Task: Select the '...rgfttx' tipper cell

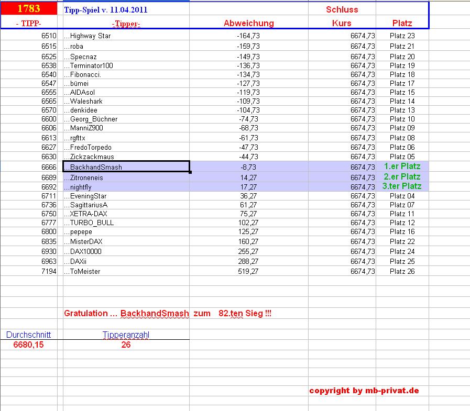Action: (126, 138)
